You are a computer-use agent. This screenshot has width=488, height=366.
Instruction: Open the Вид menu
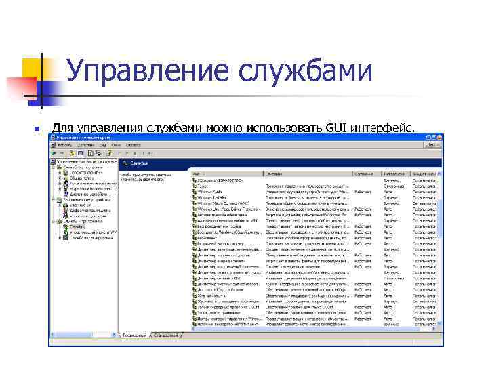[103, 145]
